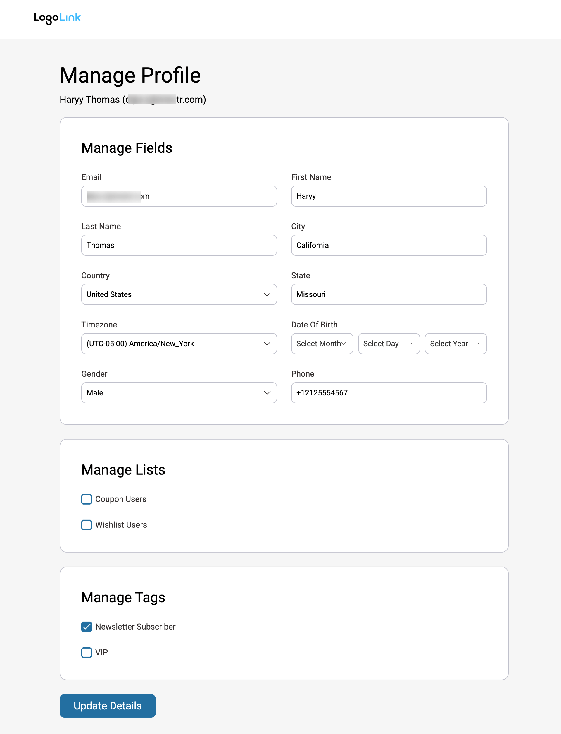Open the Country dropdown
561x734 pixels.
[x=179, y=294]
